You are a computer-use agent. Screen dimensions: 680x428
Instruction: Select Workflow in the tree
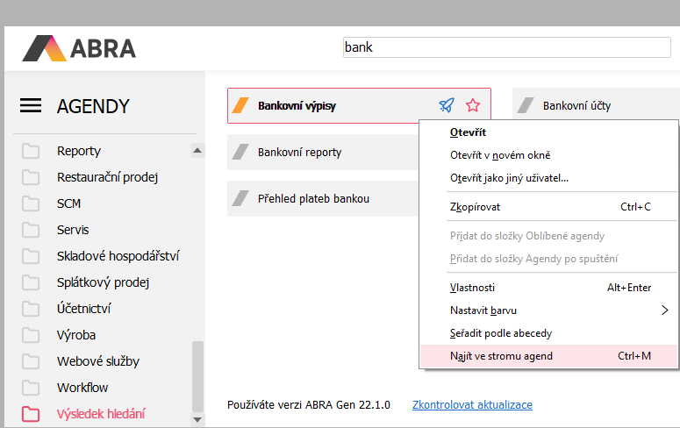click(82, 388)
